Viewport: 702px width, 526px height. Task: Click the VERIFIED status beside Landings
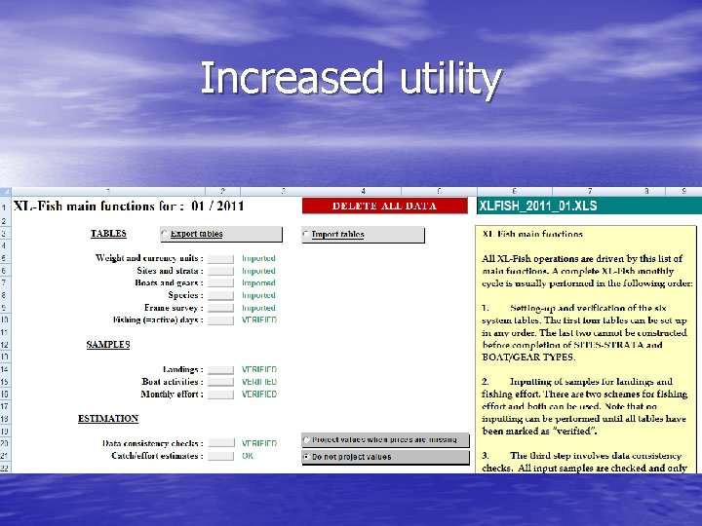(259, 369)
